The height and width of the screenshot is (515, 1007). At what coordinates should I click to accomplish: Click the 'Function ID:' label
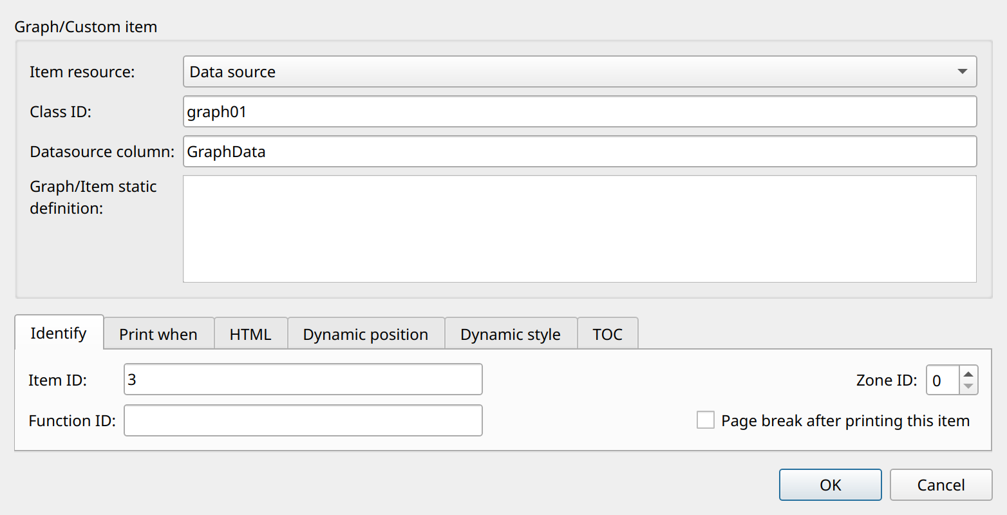click(x=72, y=420)
